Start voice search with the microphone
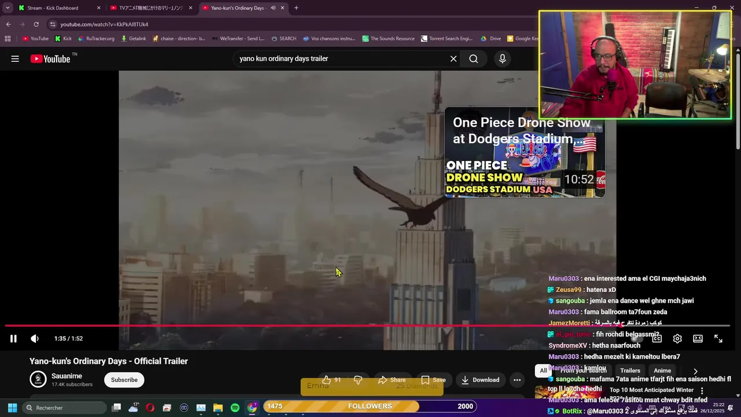 (502, 58)
